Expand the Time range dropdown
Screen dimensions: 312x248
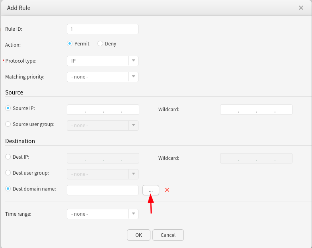tap(133, 214)
